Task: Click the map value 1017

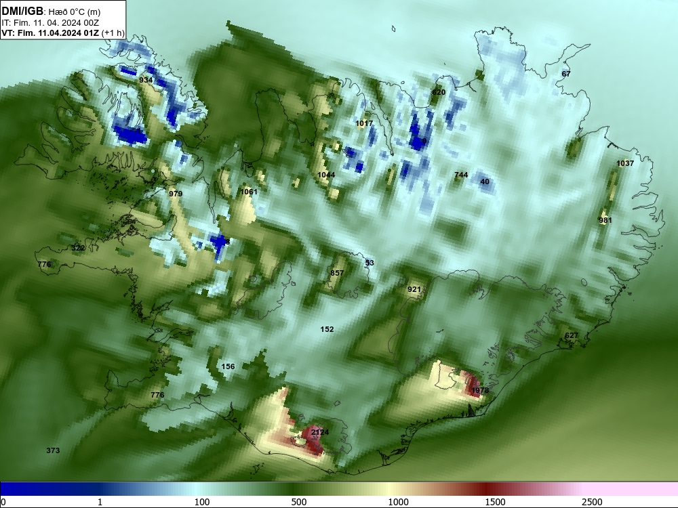Action: (364, 123)
